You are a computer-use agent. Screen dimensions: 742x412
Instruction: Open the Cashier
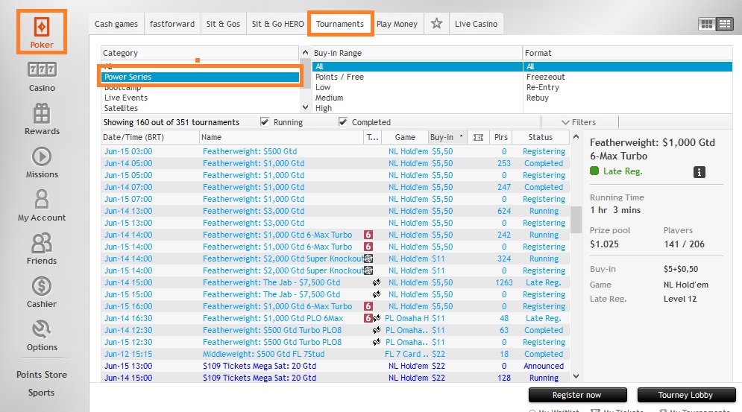point(42,292)
